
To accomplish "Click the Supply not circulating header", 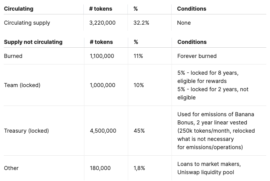I will coord(33,42).
